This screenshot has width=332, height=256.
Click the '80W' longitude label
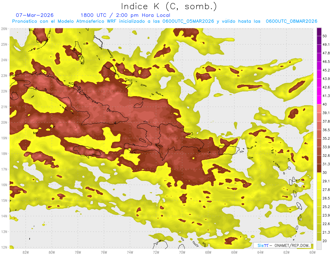coord(52,252)
